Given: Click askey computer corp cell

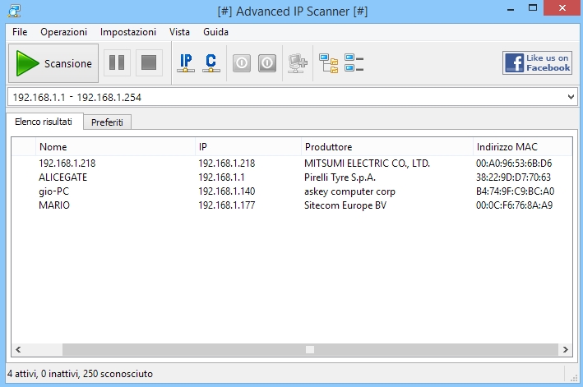Looking at the screenshot, I should point(349,191).
